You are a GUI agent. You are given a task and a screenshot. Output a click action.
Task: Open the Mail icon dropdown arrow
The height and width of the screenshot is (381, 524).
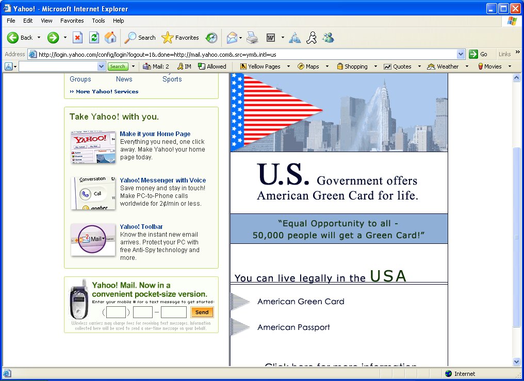pos(241,38)
